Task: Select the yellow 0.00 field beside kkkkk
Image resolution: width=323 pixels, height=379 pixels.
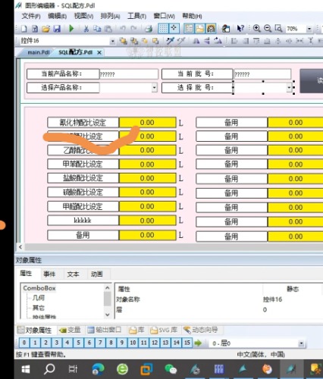Action: pos(147,221)
